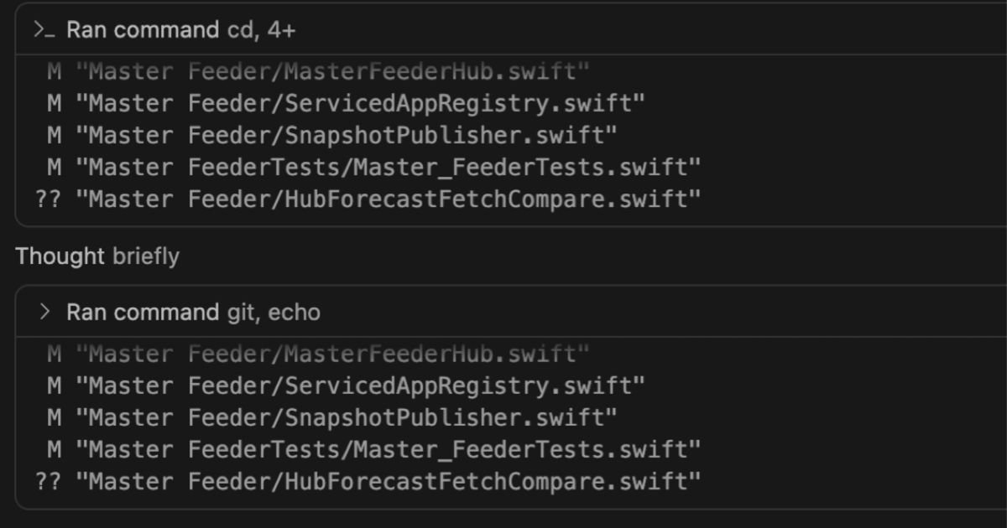The height and width of the screenshot is (528, 1007).
Task: Select HubForecastFetchCompare.swift line in the cd command output
Action: [368, 199]
